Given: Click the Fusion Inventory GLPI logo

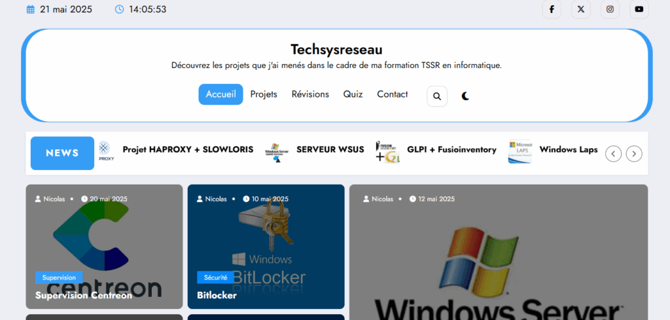Looking at the screenshot, I should pos(387,152).
